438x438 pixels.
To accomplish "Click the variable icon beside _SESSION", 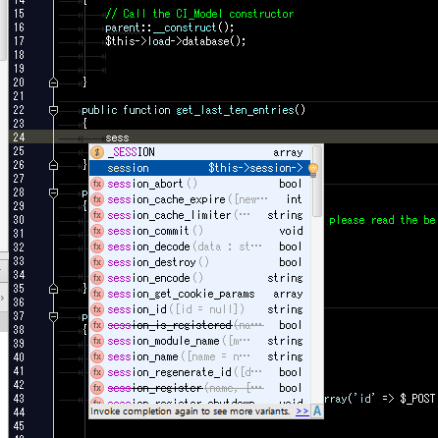I will click(x=97, y=152).
